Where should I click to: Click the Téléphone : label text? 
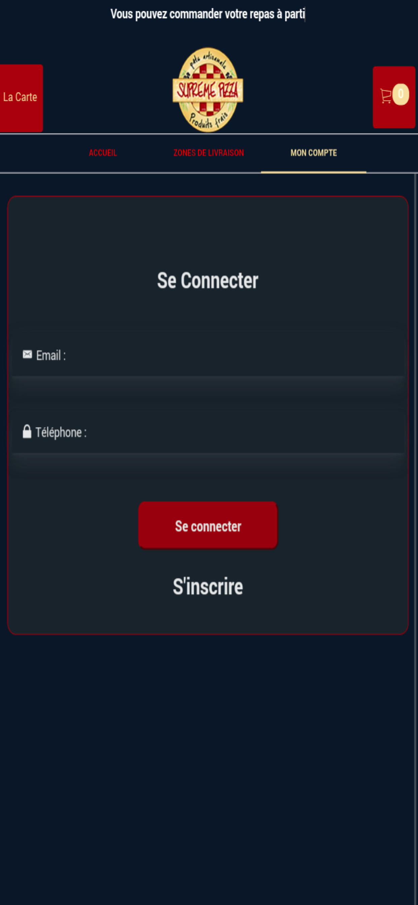(x=61, y=432)
